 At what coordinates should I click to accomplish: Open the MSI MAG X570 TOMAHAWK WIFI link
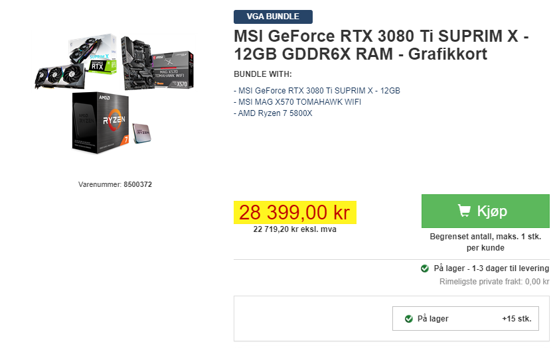point(297,102)
